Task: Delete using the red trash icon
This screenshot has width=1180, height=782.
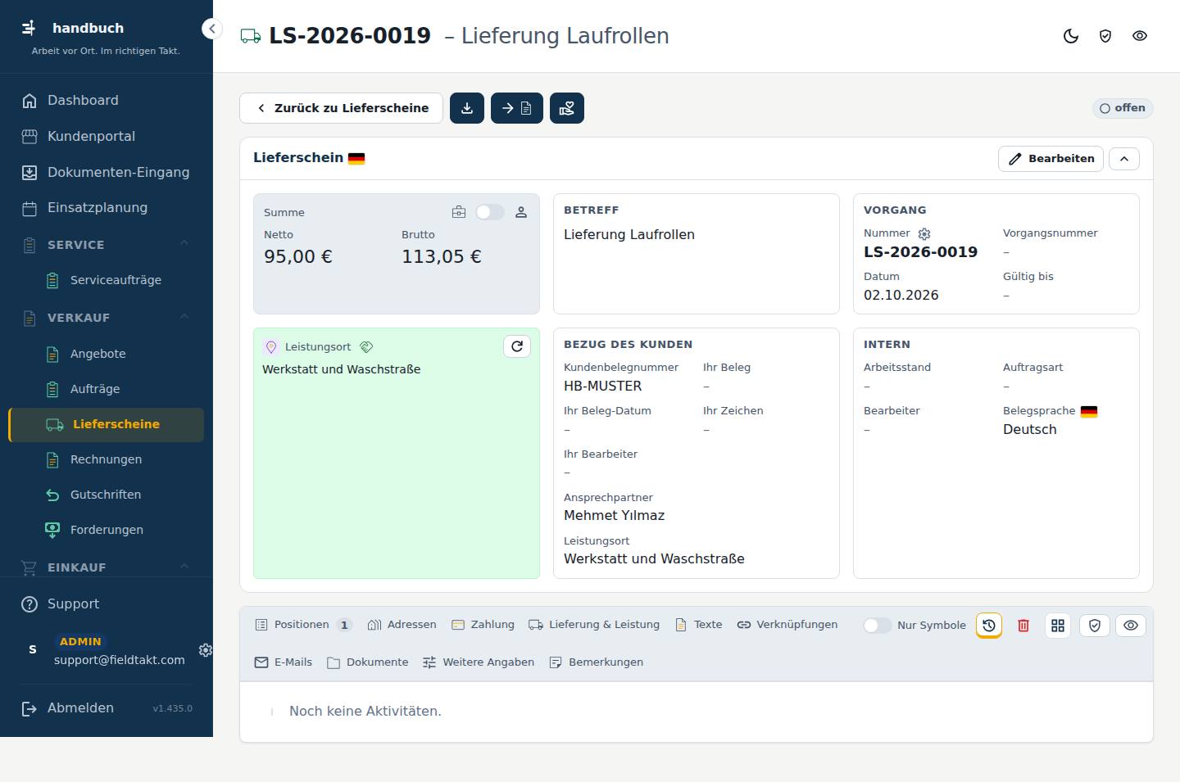Action: 1023,626
